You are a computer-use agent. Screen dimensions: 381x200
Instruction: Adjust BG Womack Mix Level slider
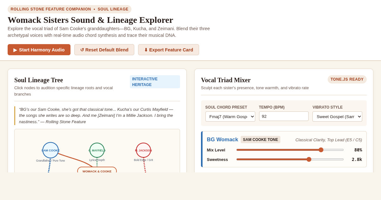290,150
